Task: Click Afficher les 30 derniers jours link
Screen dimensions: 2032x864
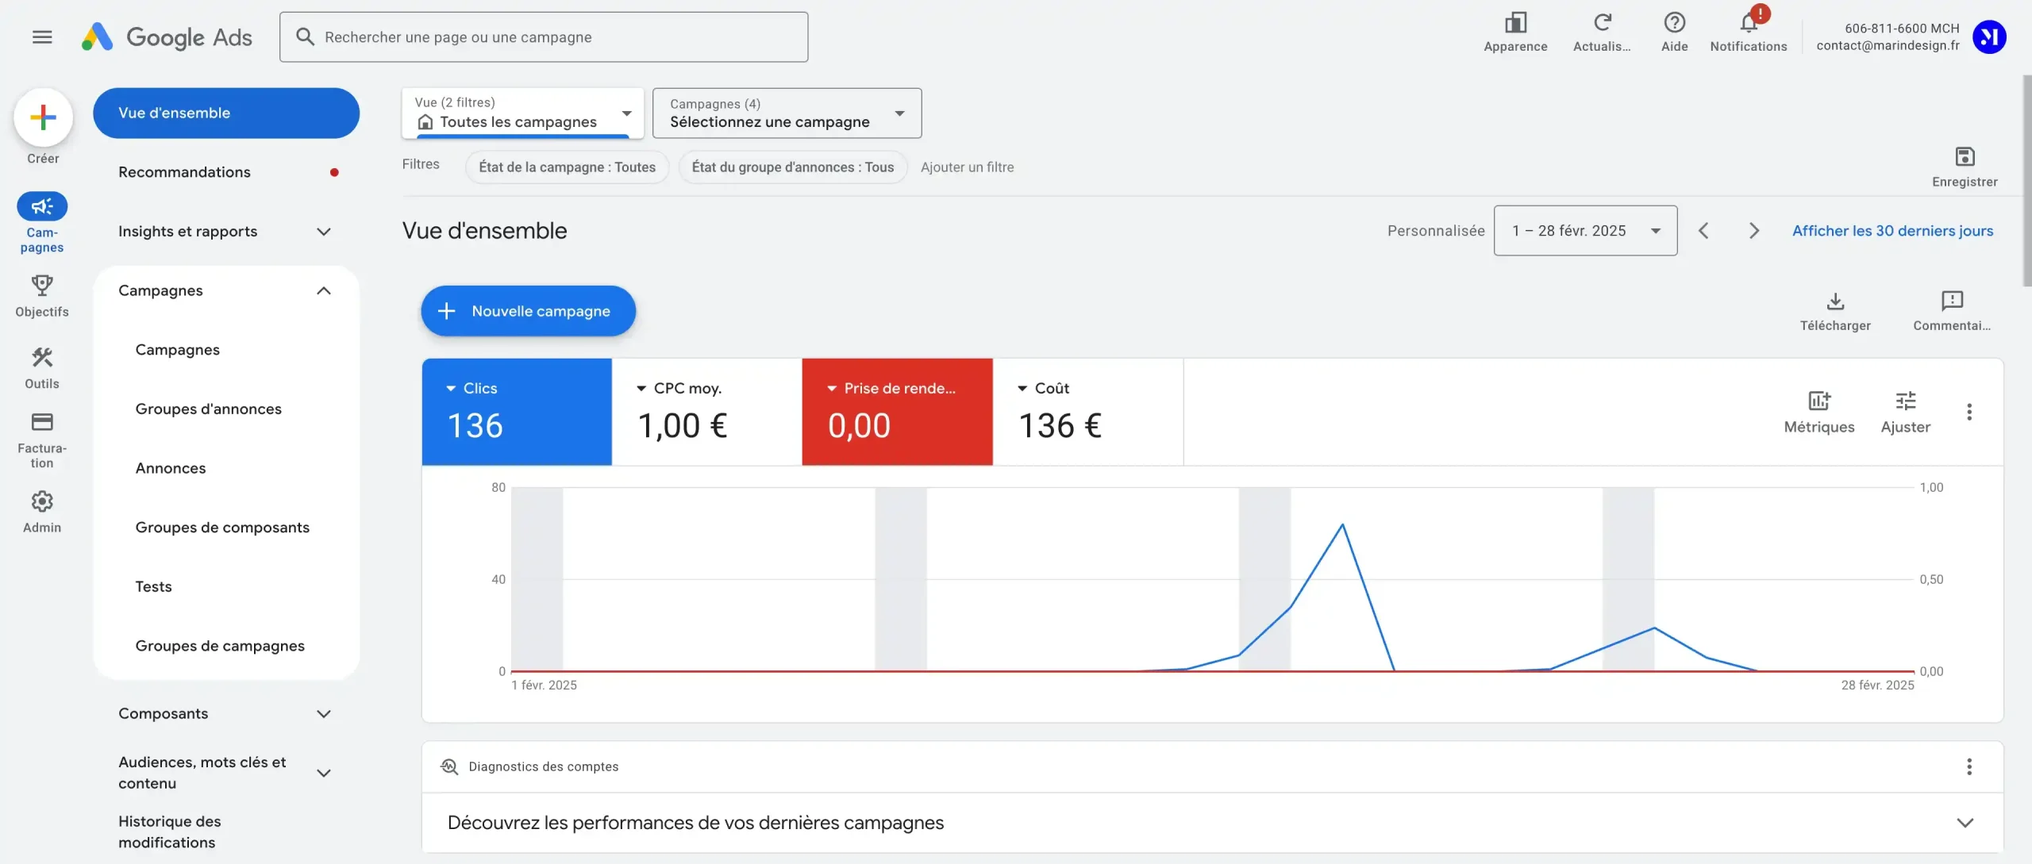Action: click(x=1892, y=231)
